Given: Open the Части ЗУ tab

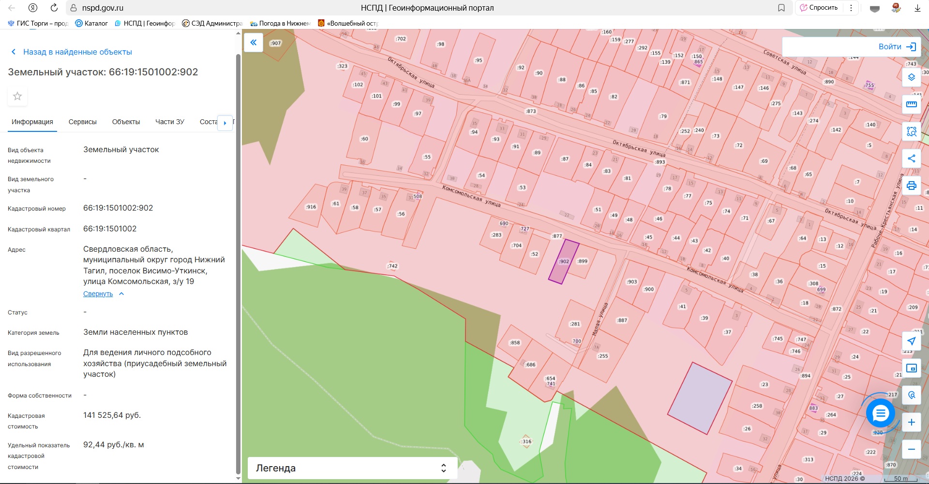Looking at the screenshot, I should click(169, 122).
